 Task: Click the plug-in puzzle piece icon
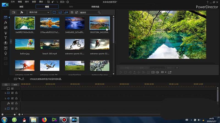22,12
